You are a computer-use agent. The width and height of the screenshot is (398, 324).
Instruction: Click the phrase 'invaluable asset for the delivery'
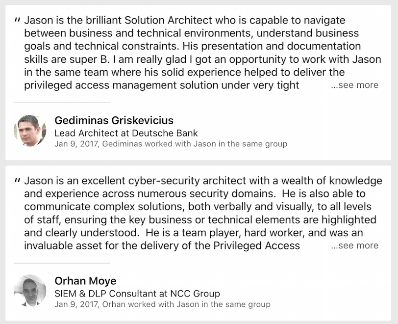coord(107,245)
